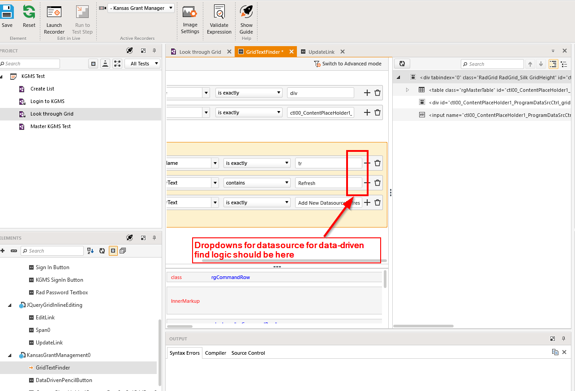Viewport: 575px width, 391px height.
Task: Toggle tree view mode in DOM explorer
Action: pos(554,64)
